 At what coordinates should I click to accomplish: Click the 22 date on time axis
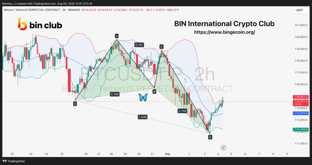tap(12, 154)
